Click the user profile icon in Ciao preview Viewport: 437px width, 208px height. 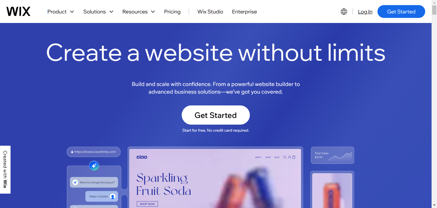pos(289,157)
